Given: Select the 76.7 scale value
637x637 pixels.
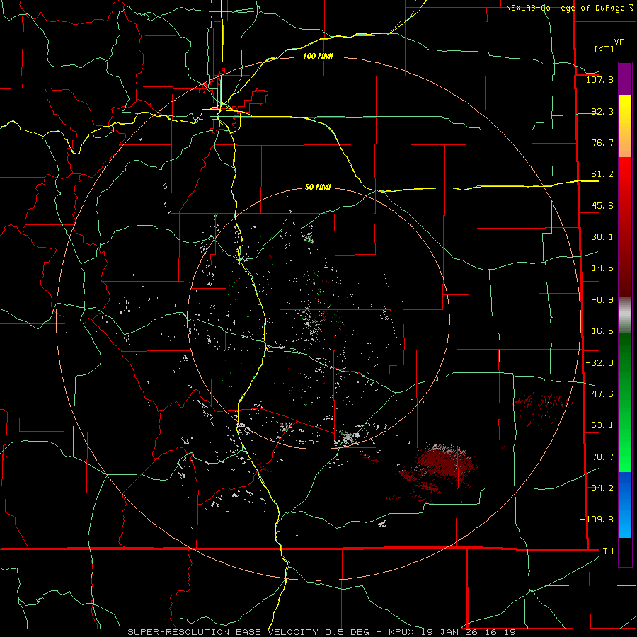Looking at the screenshot, I should [x=602, y=142].
